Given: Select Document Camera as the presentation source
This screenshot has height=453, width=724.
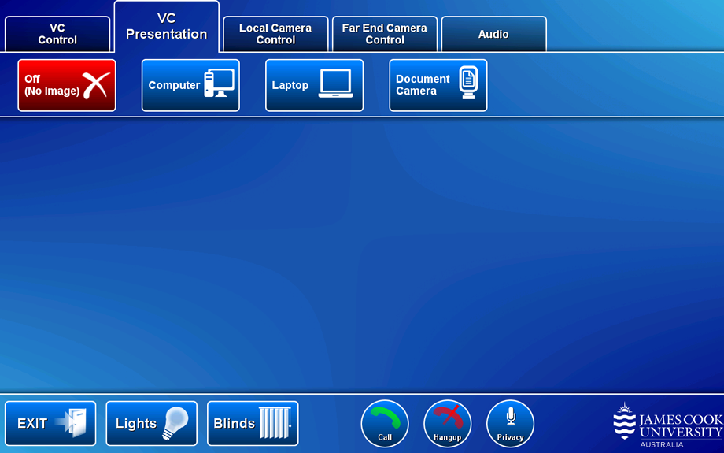Looking at the screenshot, I should 438,85.
